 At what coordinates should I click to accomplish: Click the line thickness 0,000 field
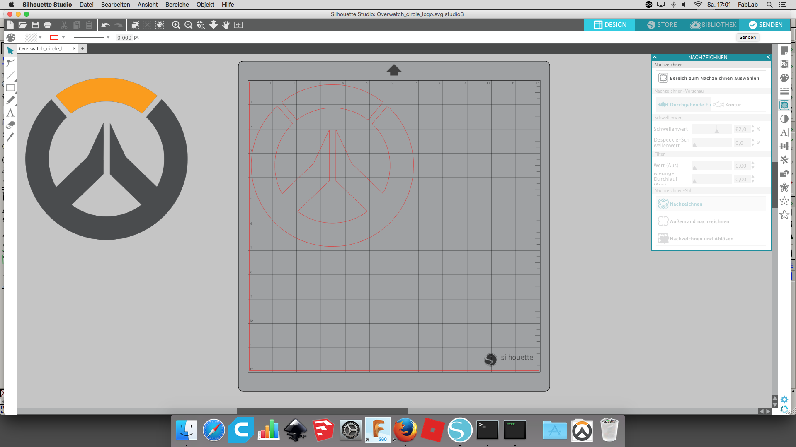[x=124, y=38]
